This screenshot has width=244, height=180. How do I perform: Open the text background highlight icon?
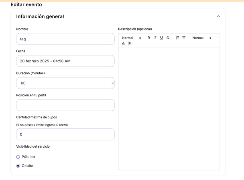click(130, 43)
